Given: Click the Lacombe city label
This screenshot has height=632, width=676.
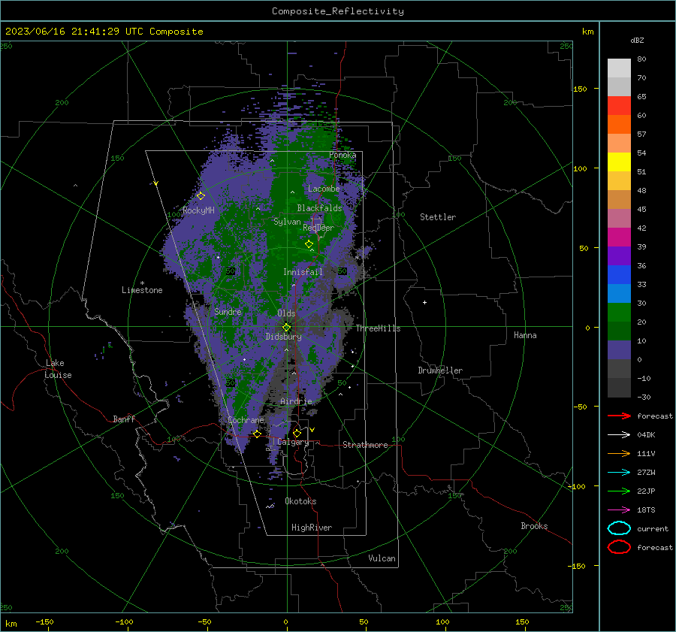Looking at the screenshot, I should click(x=324, y=189).
